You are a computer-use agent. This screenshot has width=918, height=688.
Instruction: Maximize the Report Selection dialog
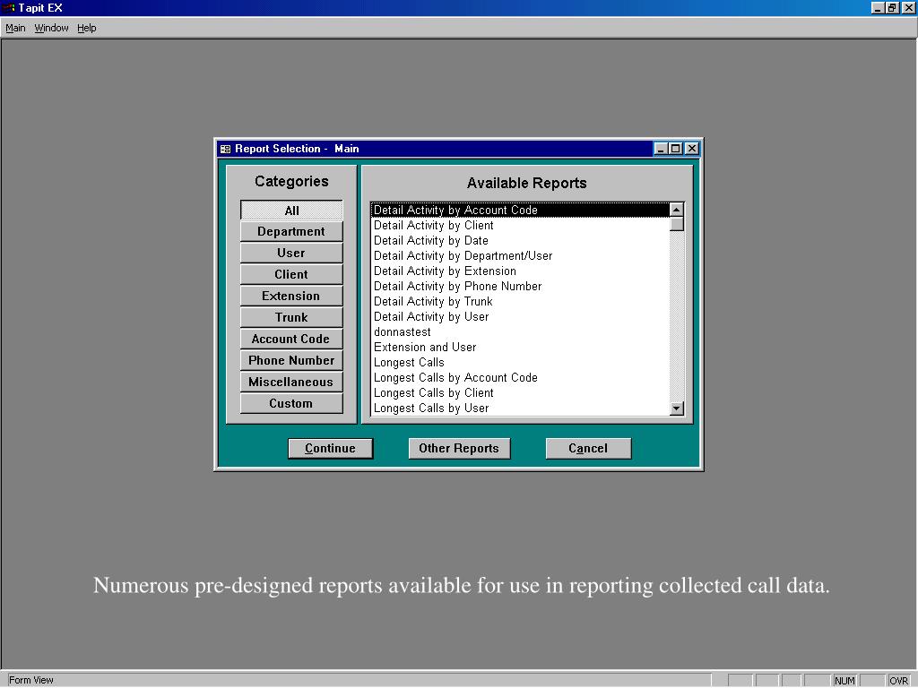[675, 149]
